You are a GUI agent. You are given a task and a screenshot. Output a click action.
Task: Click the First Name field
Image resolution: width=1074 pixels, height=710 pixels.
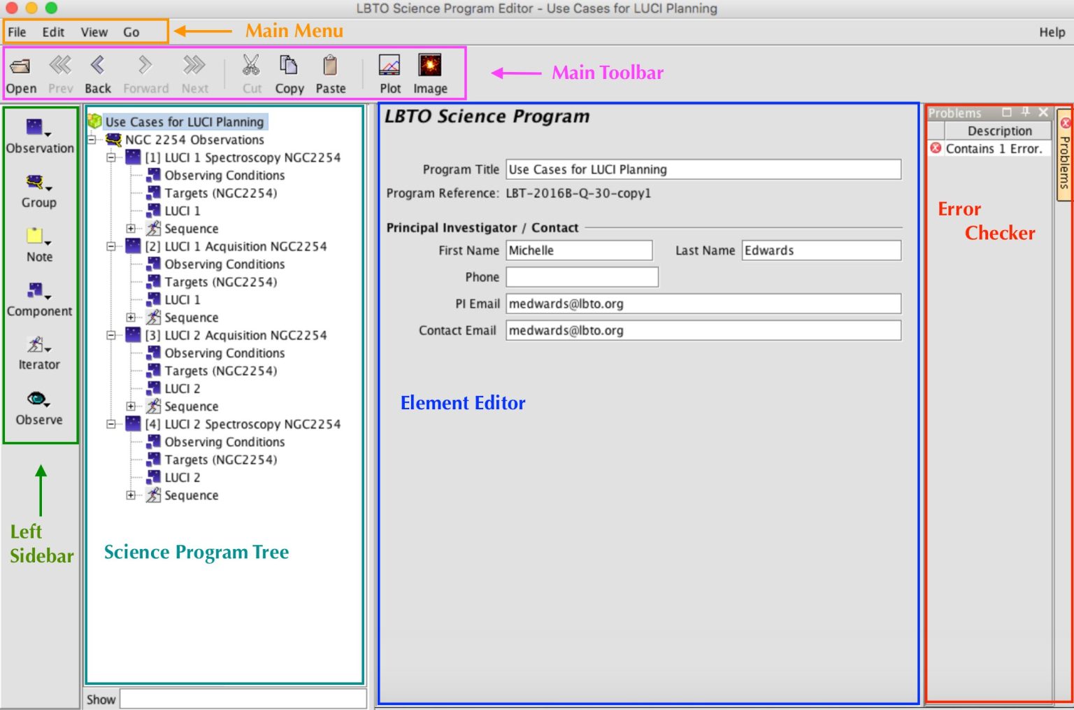[x=579, y=250]
